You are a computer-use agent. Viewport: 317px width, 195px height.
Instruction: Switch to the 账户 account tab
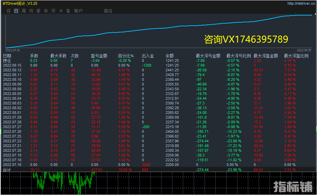coord(78,11)
